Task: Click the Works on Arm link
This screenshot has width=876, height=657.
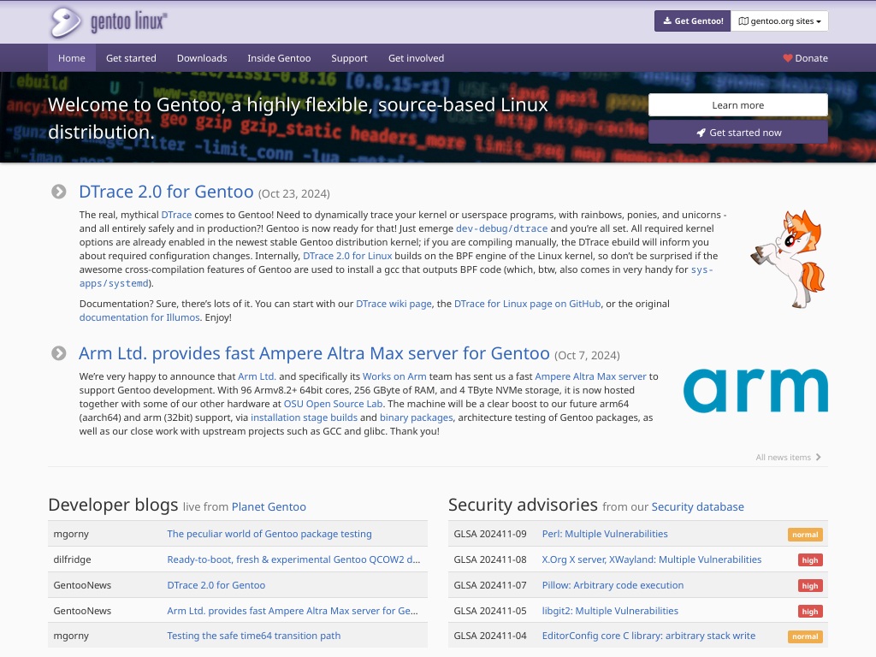Action: 394,376
